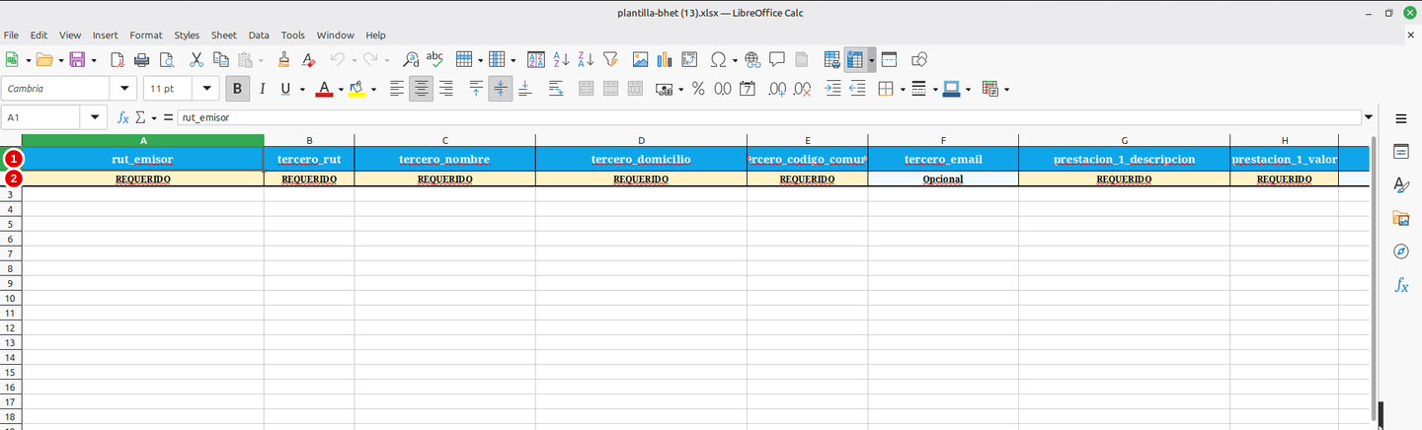This screenshot has width=1422, height=430.
Task: Toggle Center Horizontally alignment
Action: 422,89
